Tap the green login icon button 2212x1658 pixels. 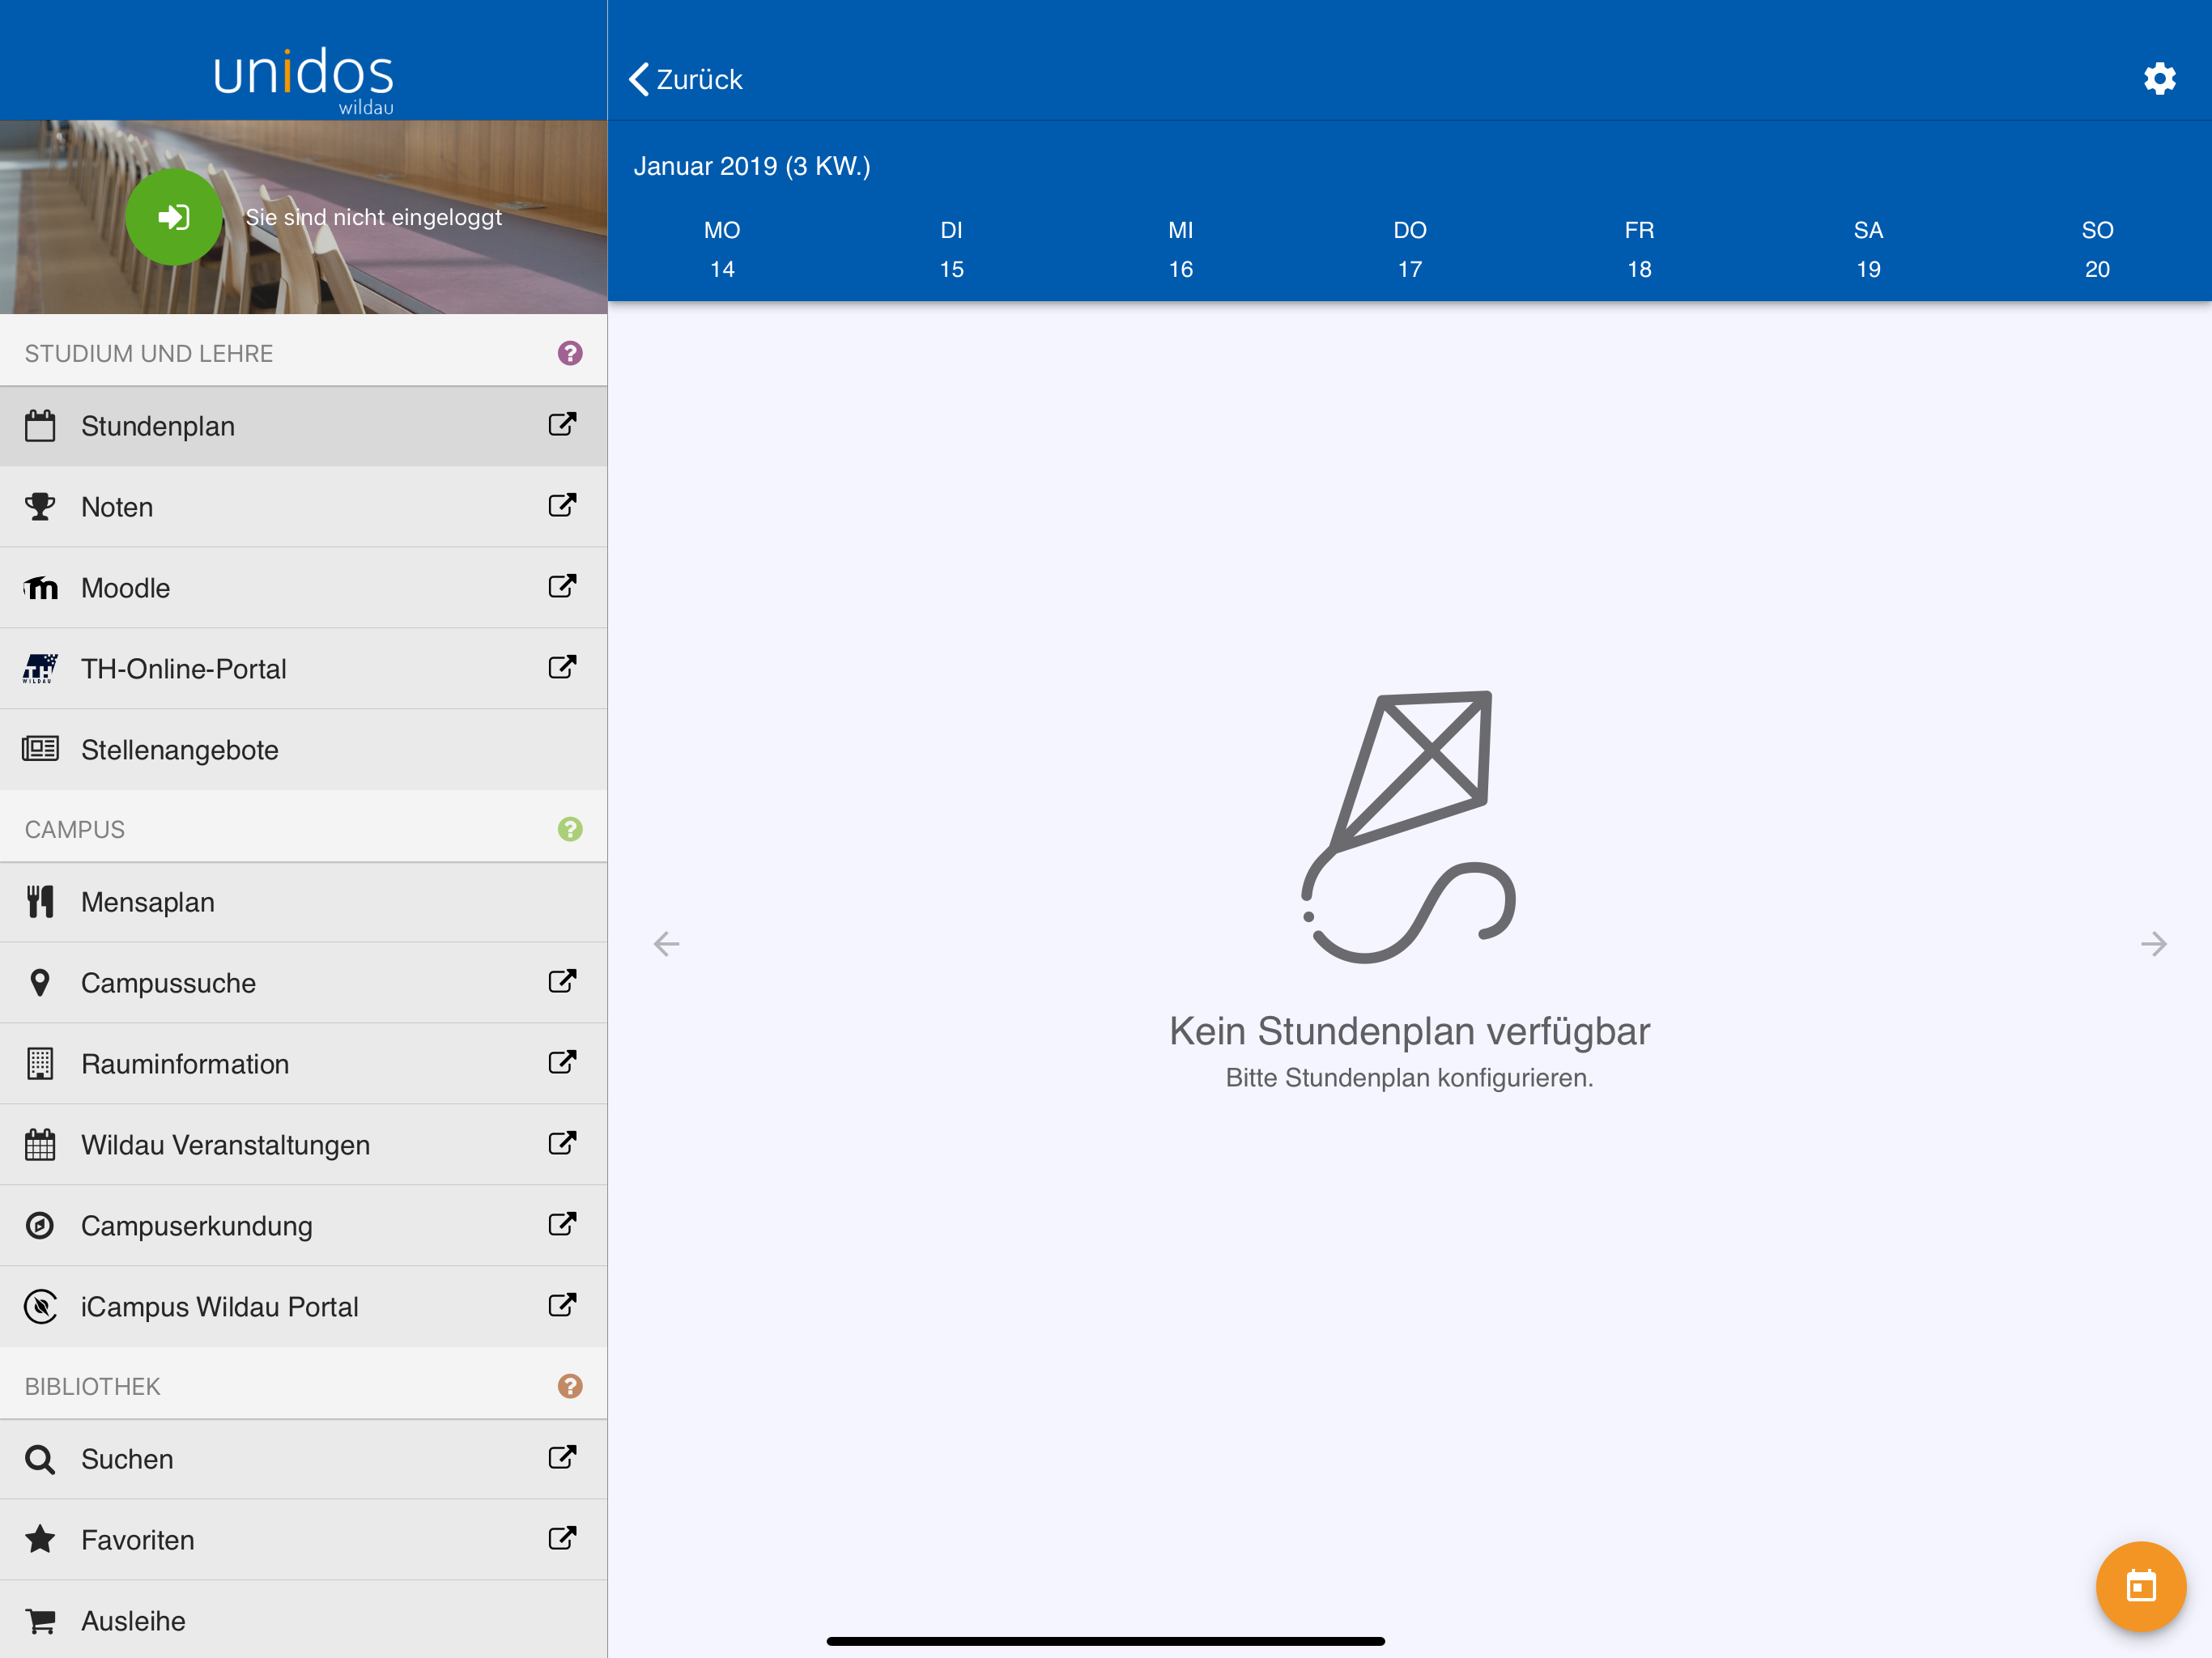[x=174, y=217]
